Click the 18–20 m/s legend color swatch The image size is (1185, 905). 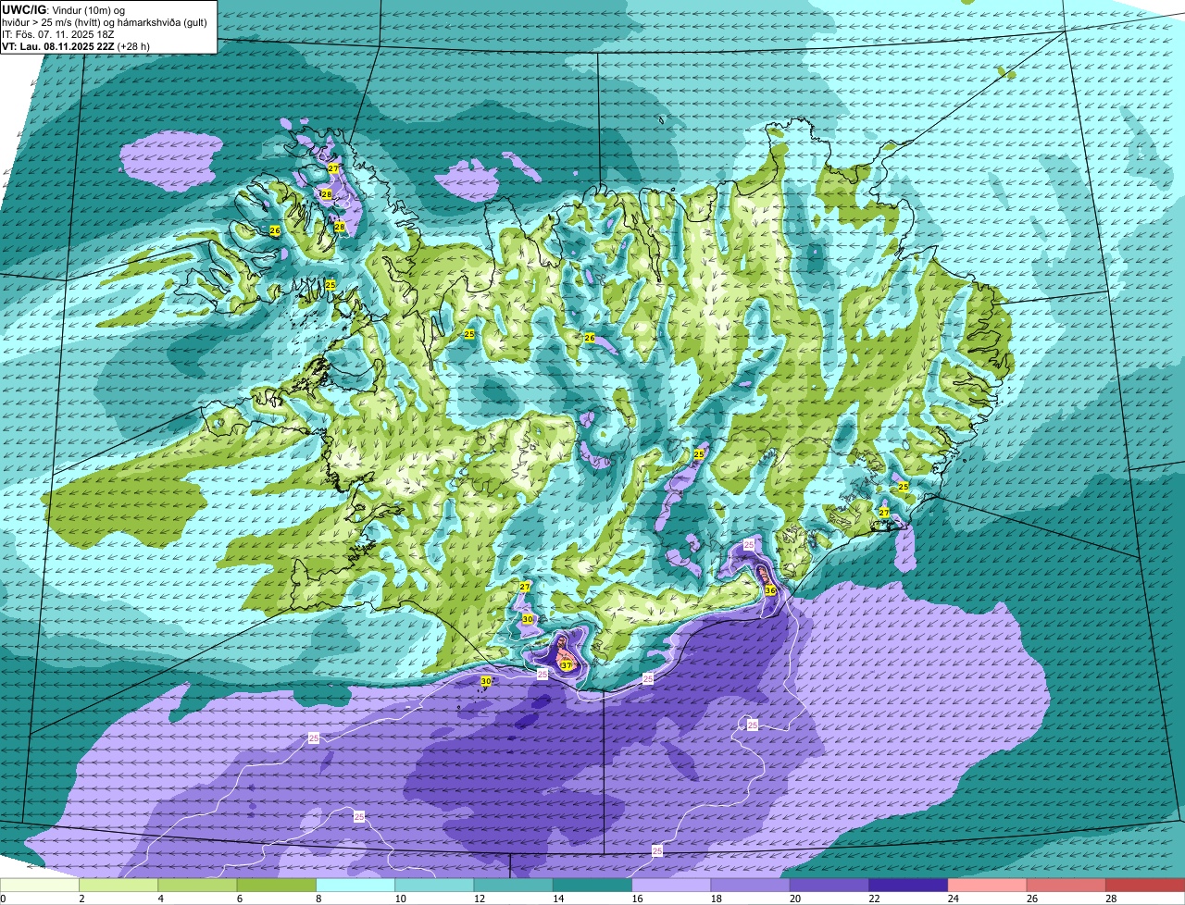click(751, 885)
